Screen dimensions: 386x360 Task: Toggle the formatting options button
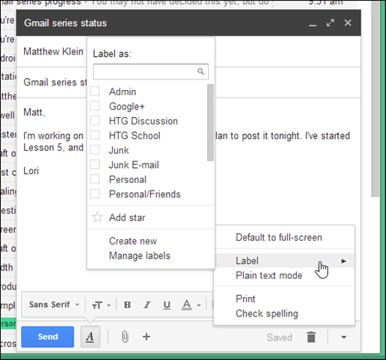(x=90, y=337)
